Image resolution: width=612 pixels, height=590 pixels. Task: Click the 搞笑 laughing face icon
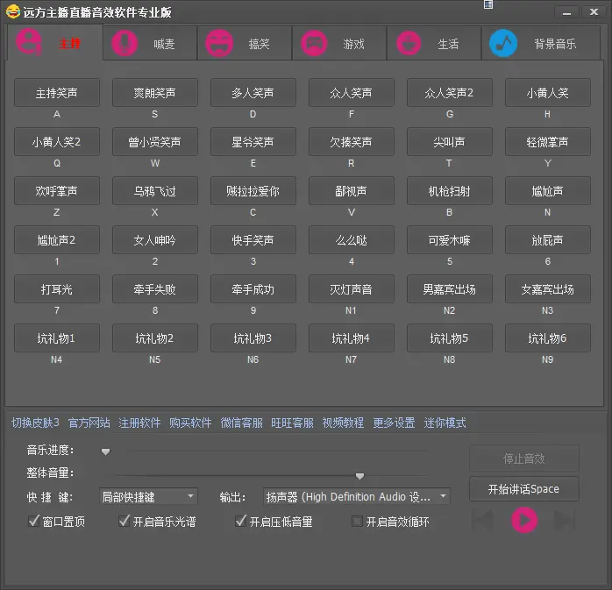pos(219,43)
